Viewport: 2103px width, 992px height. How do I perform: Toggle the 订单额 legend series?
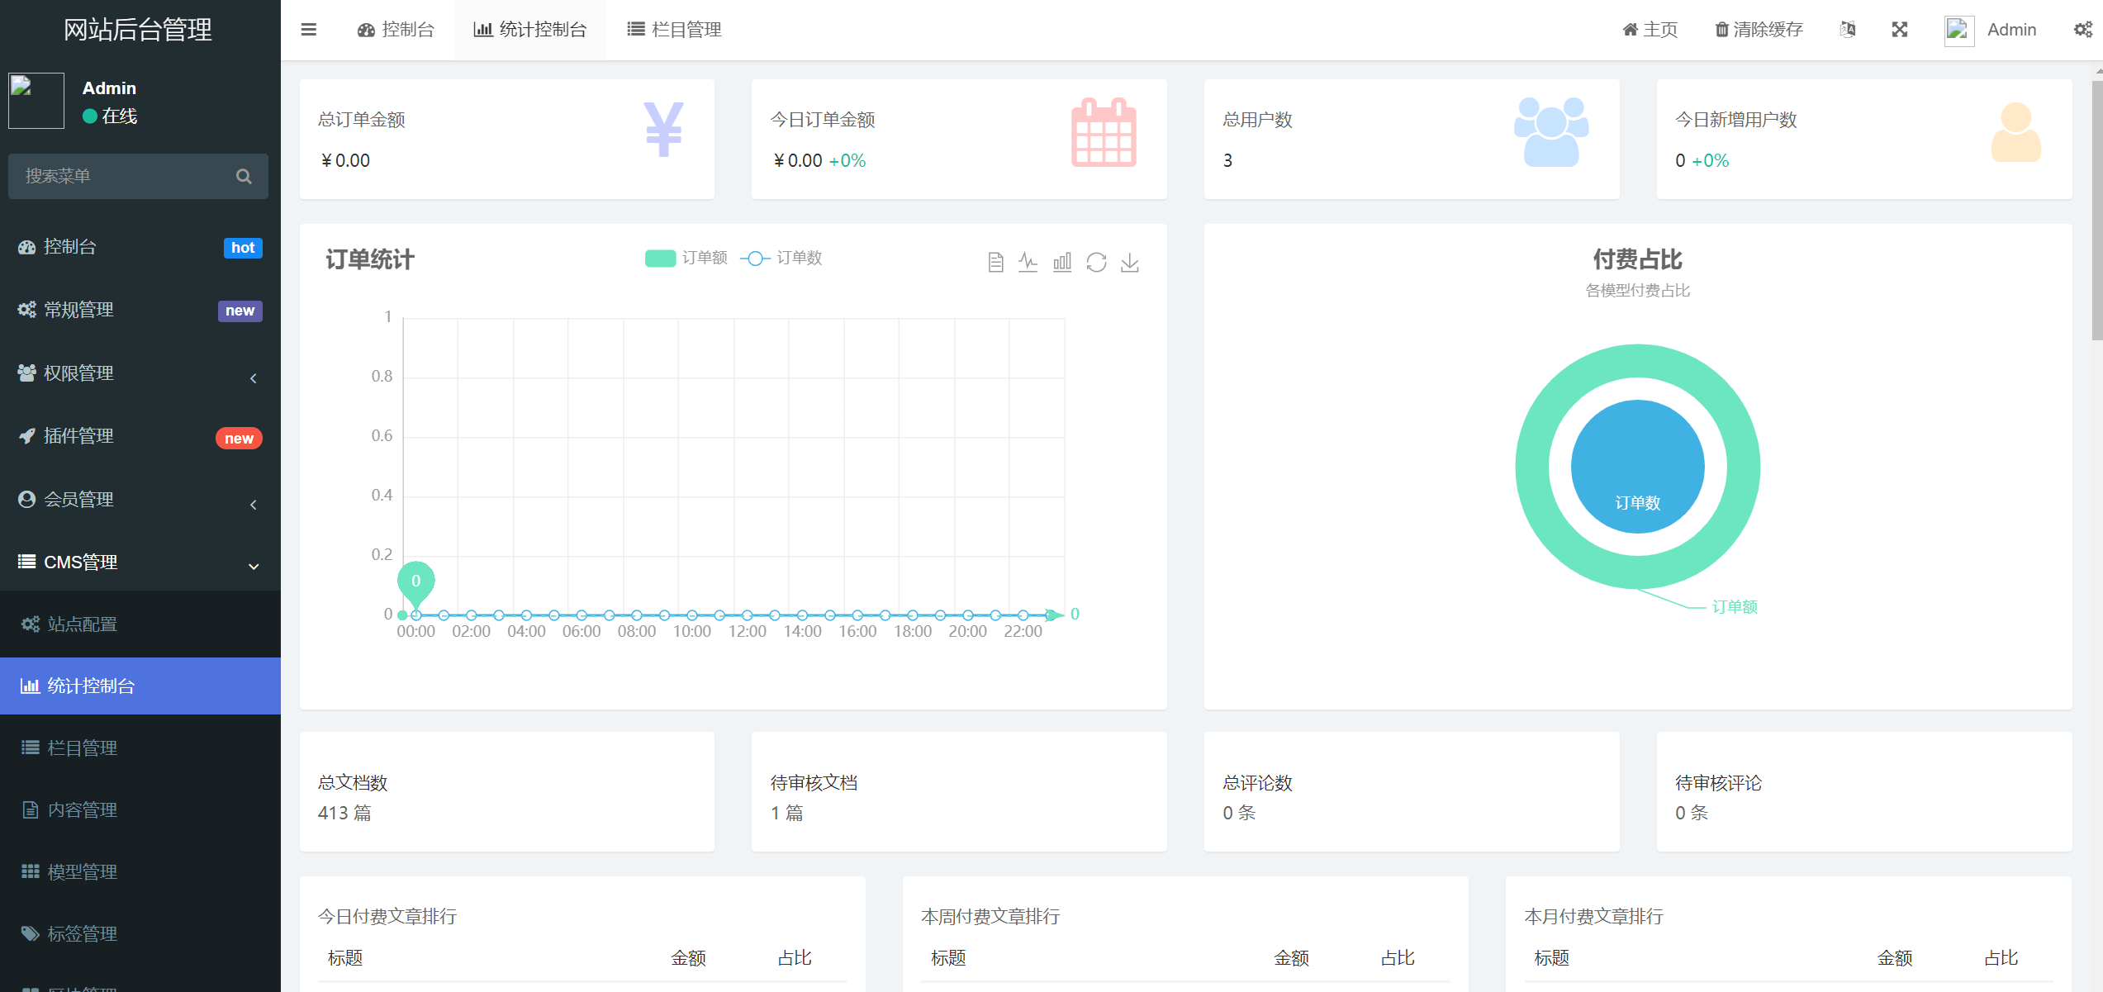[686, 259]
